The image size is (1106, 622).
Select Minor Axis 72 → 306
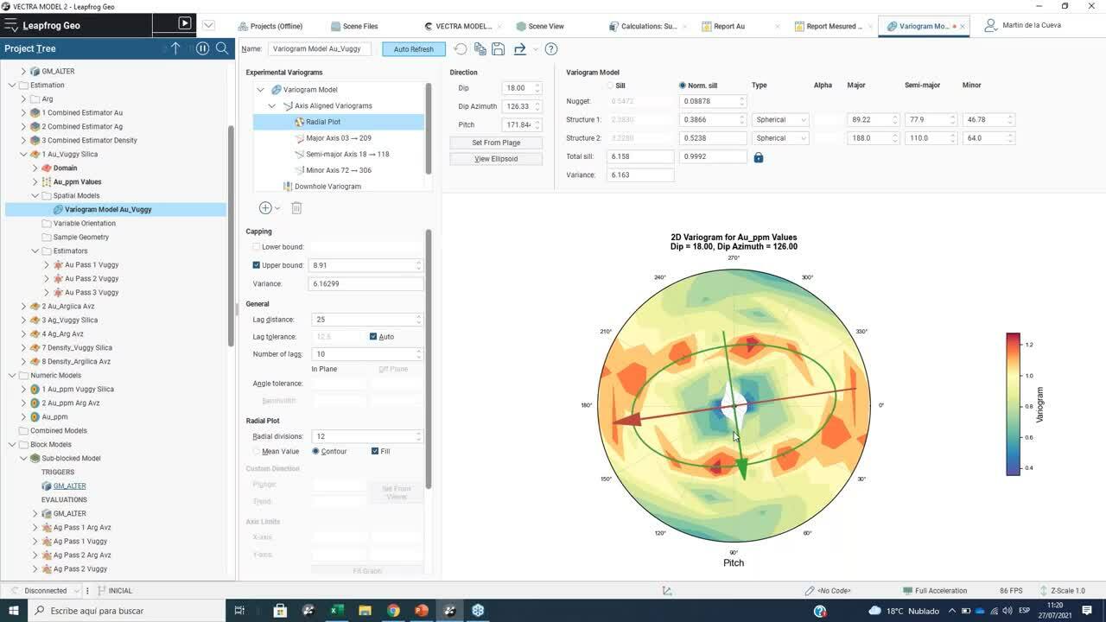click(339, 170)
